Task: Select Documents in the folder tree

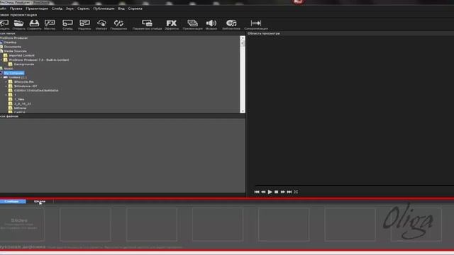Action: pyautogui.click(x=13, y=47)
